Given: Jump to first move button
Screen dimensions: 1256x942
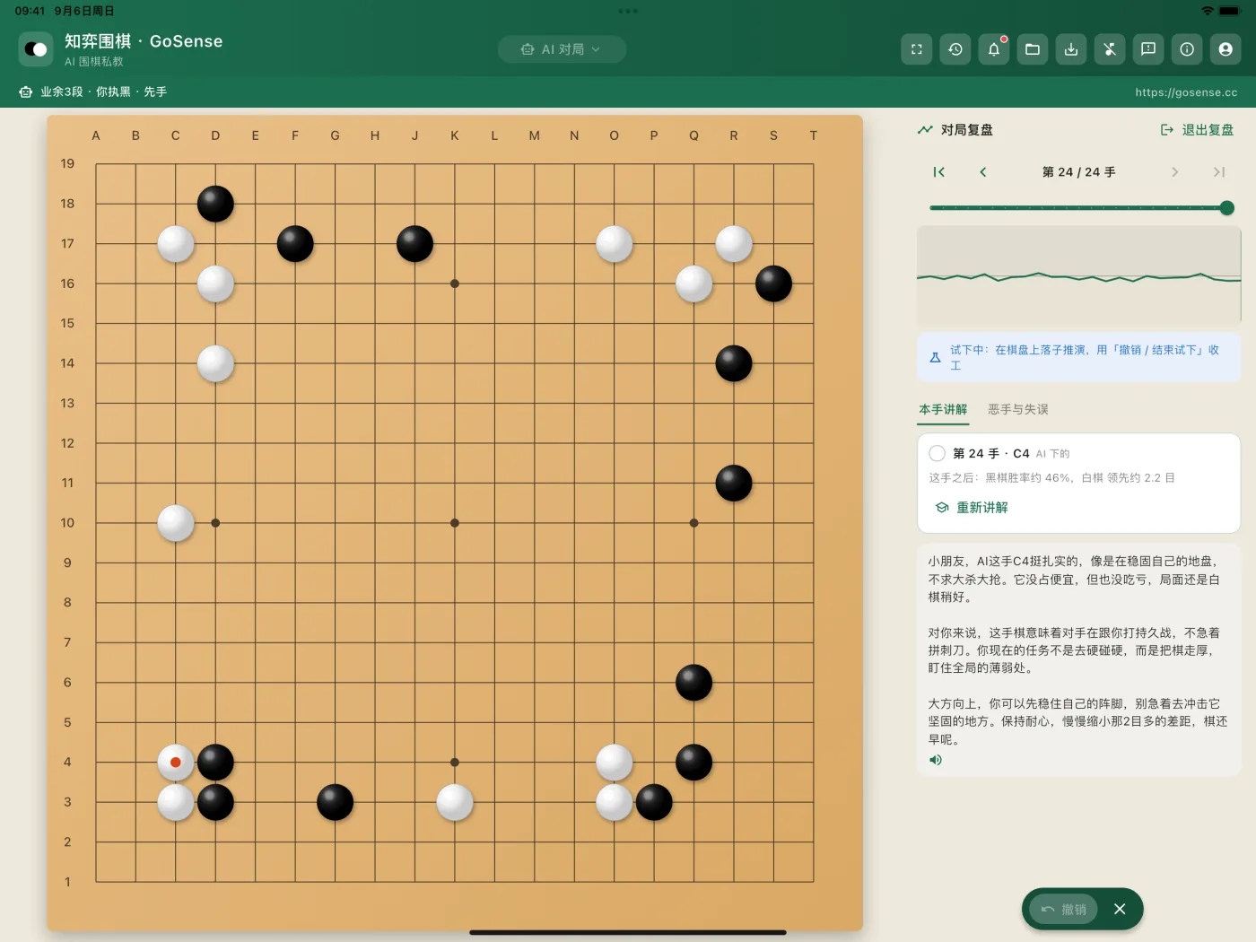Looking at the screenshot, I should (x=938, y=172).
